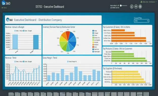Click the Kansas City green legend swatch

pyautogui.click(x=93, y=38)
